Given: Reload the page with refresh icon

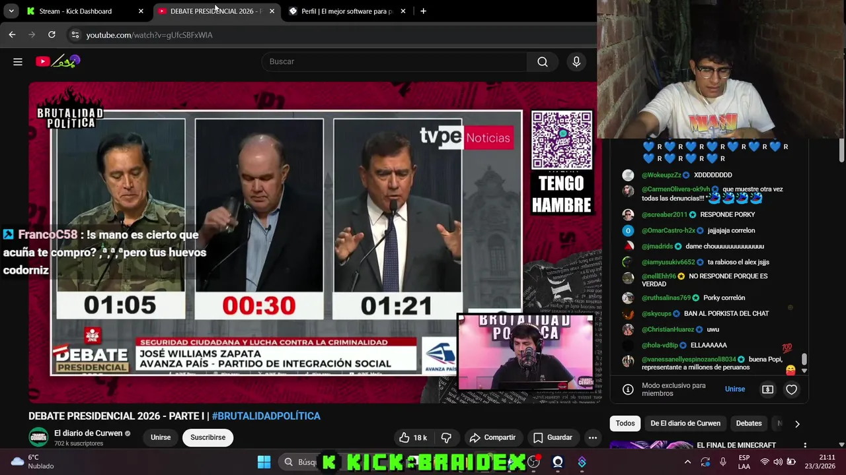Looking at the screenshot, I should 52,34.
